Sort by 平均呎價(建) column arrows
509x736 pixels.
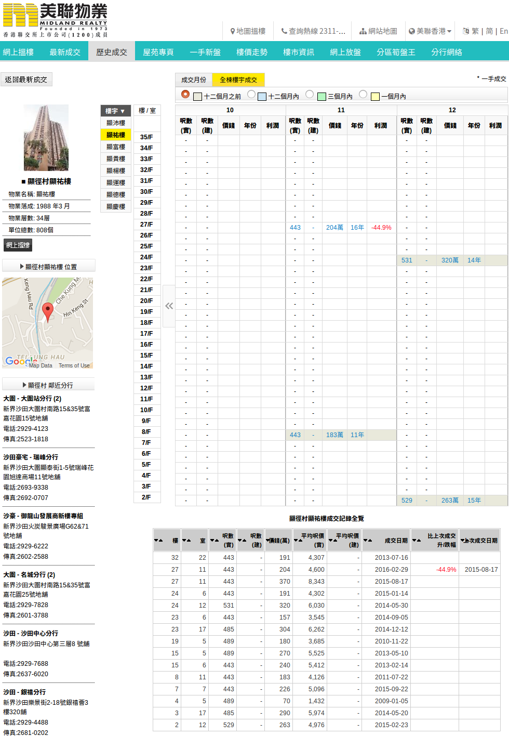tap(333, 541)
